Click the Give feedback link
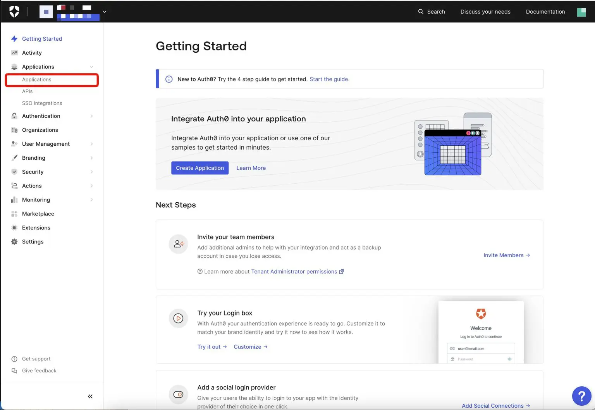Viewport: 595px width, 410px height. tap(39, 370)
